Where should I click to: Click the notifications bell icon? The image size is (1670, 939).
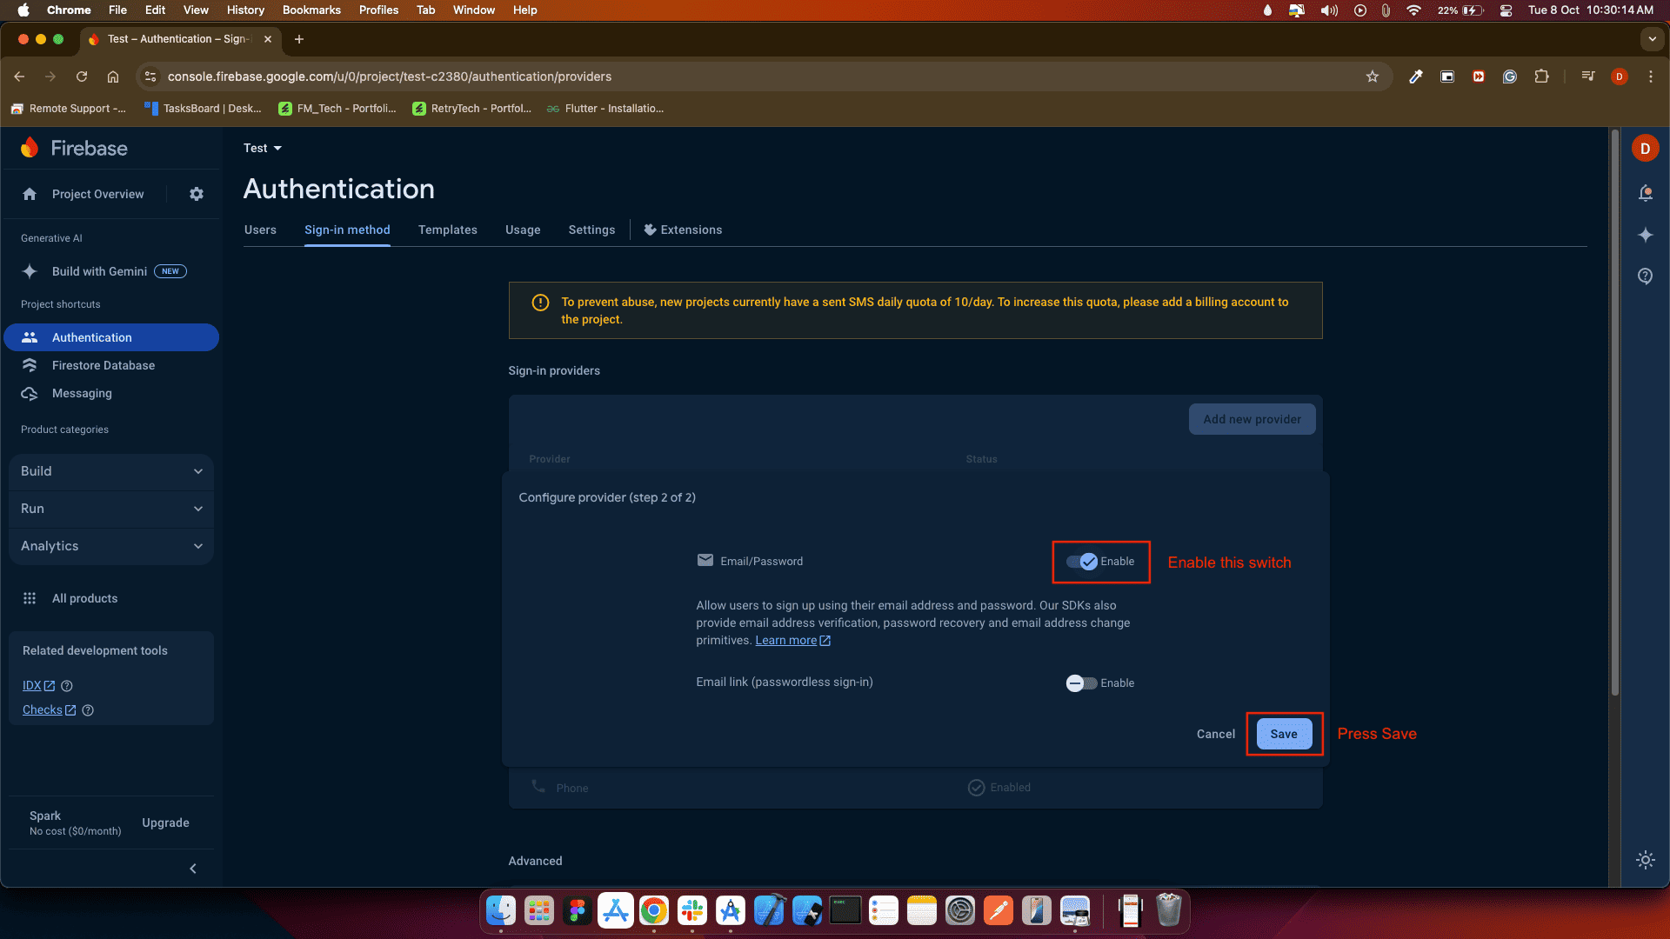(x=1645, y=193)
